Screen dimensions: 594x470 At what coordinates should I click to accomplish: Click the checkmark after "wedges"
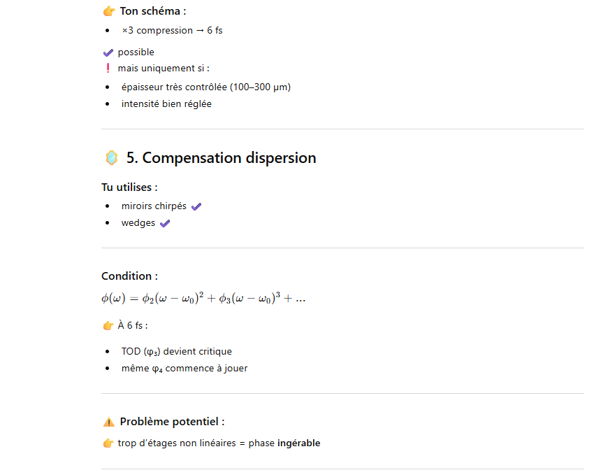point(165,224)
